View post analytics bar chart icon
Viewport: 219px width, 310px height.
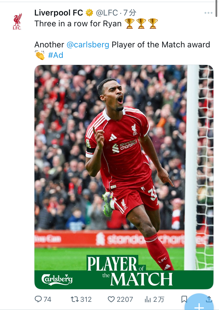coord(148,299)
